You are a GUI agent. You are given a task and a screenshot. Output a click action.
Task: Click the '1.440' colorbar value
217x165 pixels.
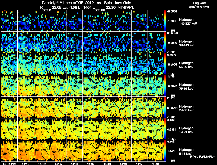point(171,151)
